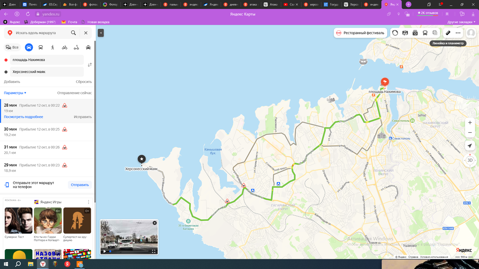Open the map layers picker

click(x=435, y=33)
